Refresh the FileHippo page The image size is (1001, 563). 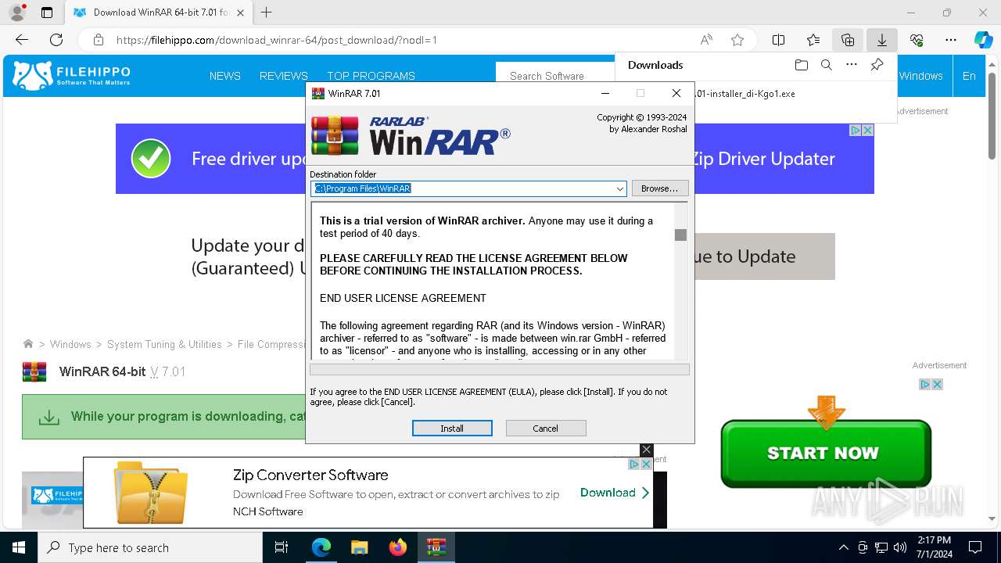coord(56,40)
